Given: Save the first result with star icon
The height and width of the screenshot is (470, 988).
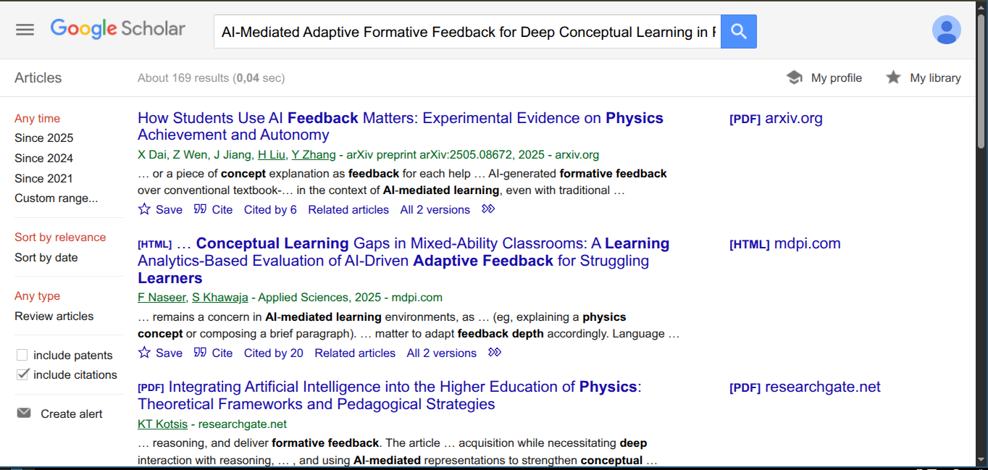Looking at the screenshot, I should tap(145, 209).
